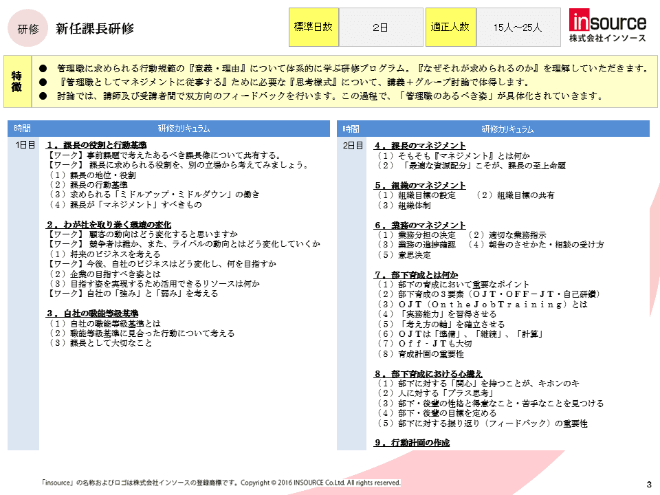
Task: Click the '特徴' side label
Action: pyautogui.click(x=16, y=81)
